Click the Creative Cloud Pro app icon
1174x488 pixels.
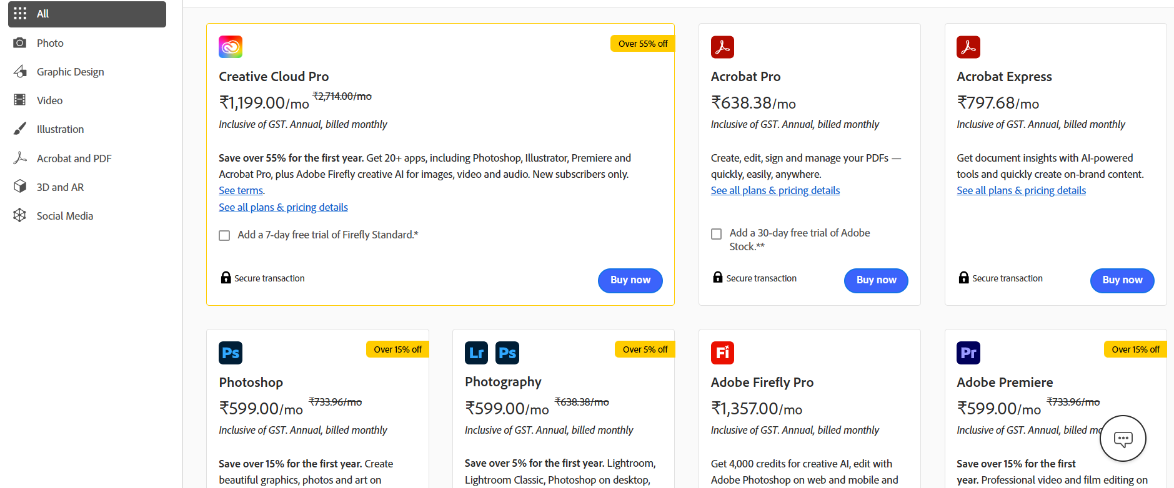pos(231,47)
